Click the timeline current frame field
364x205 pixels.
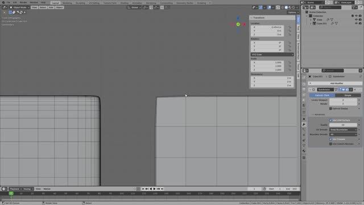(x=254, y=189)
